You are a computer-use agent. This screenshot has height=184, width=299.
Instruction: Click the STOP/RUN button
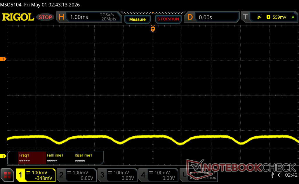coord(168,19)
